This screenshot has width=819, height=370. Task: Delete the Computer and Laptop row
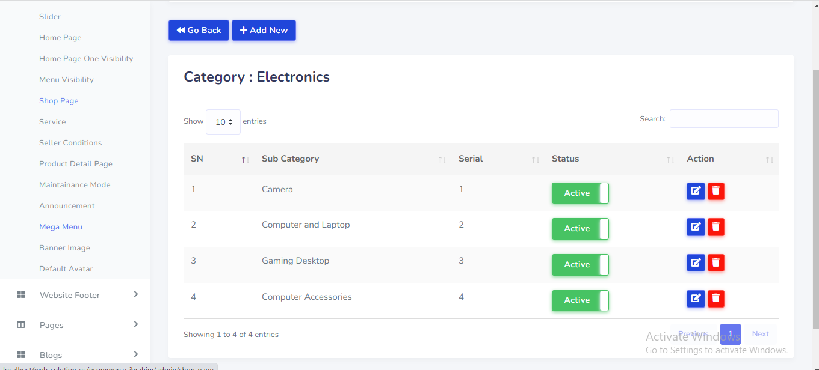[x=715, y=226]
